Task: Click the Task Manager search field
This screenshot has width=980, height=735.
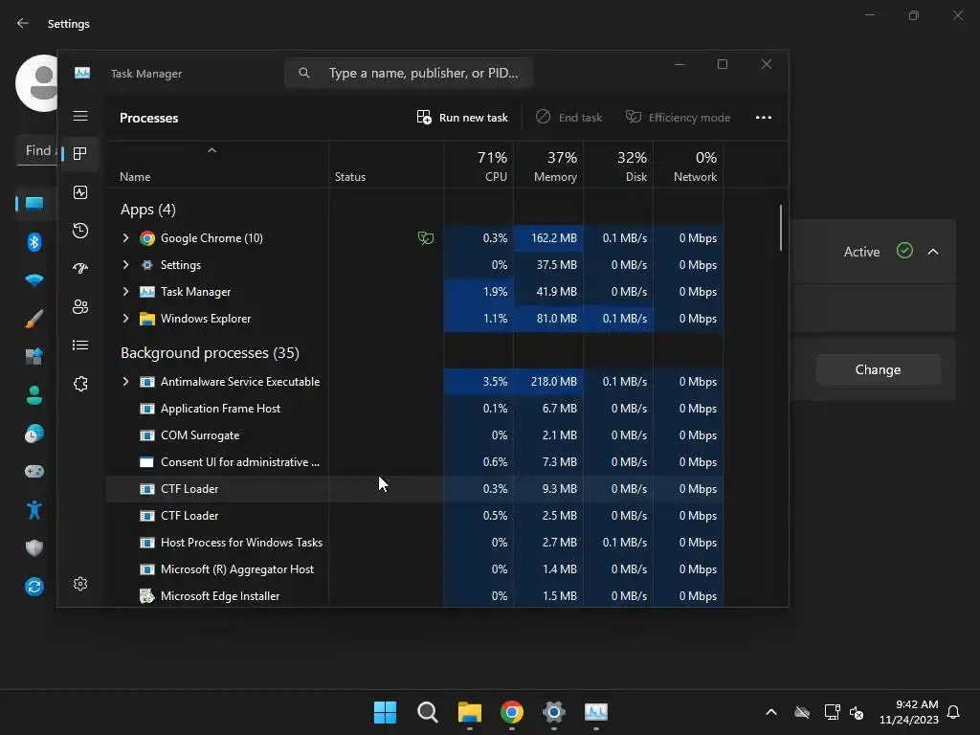Action: pyautogui.click(x=409, y=73)
